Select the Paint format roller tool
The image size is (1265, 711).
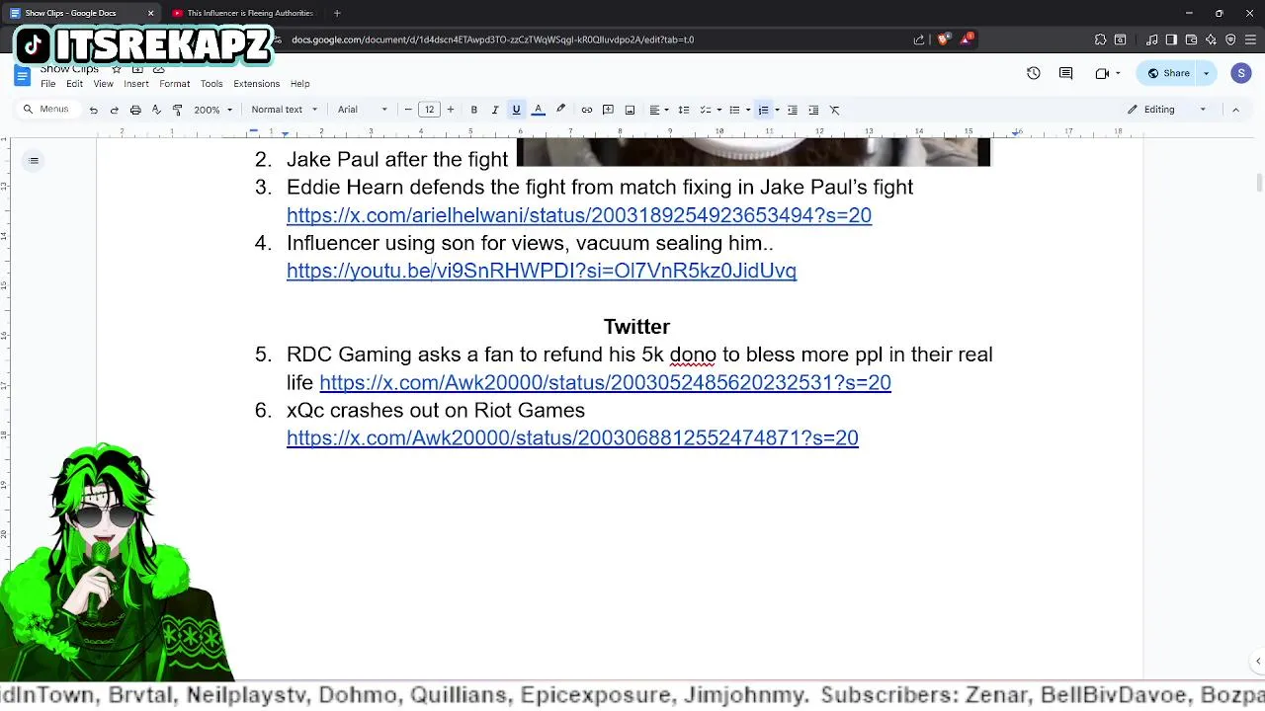pos(177,110)
